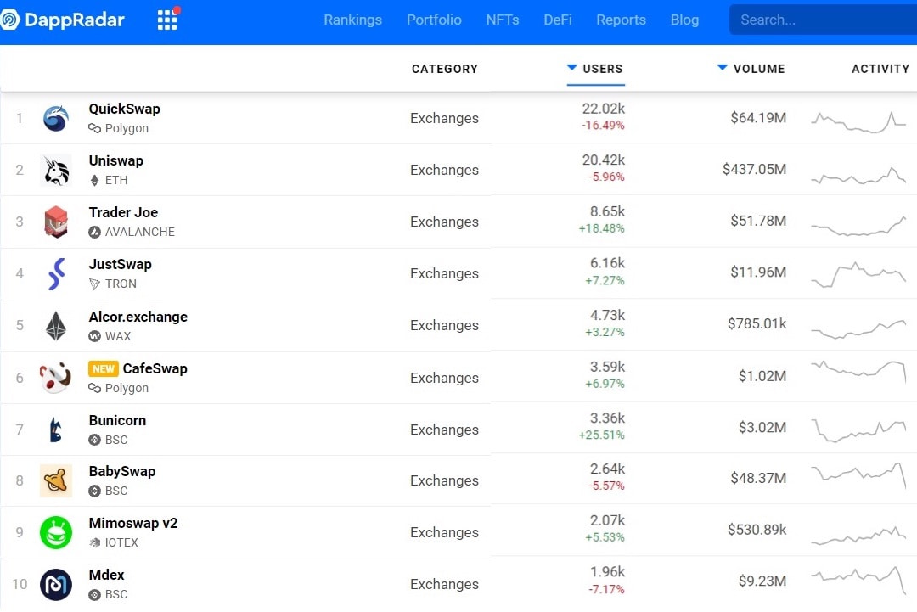The height and width of the screenshot is (612, 917).
Task: Open the Mdex logo icon
Action: (x=56, y=585)
